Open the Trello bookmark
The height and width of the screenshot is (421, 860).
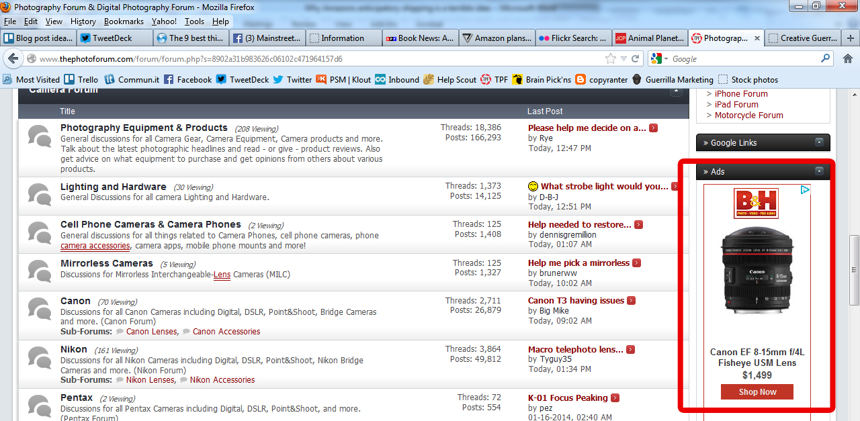coord(81,79)
